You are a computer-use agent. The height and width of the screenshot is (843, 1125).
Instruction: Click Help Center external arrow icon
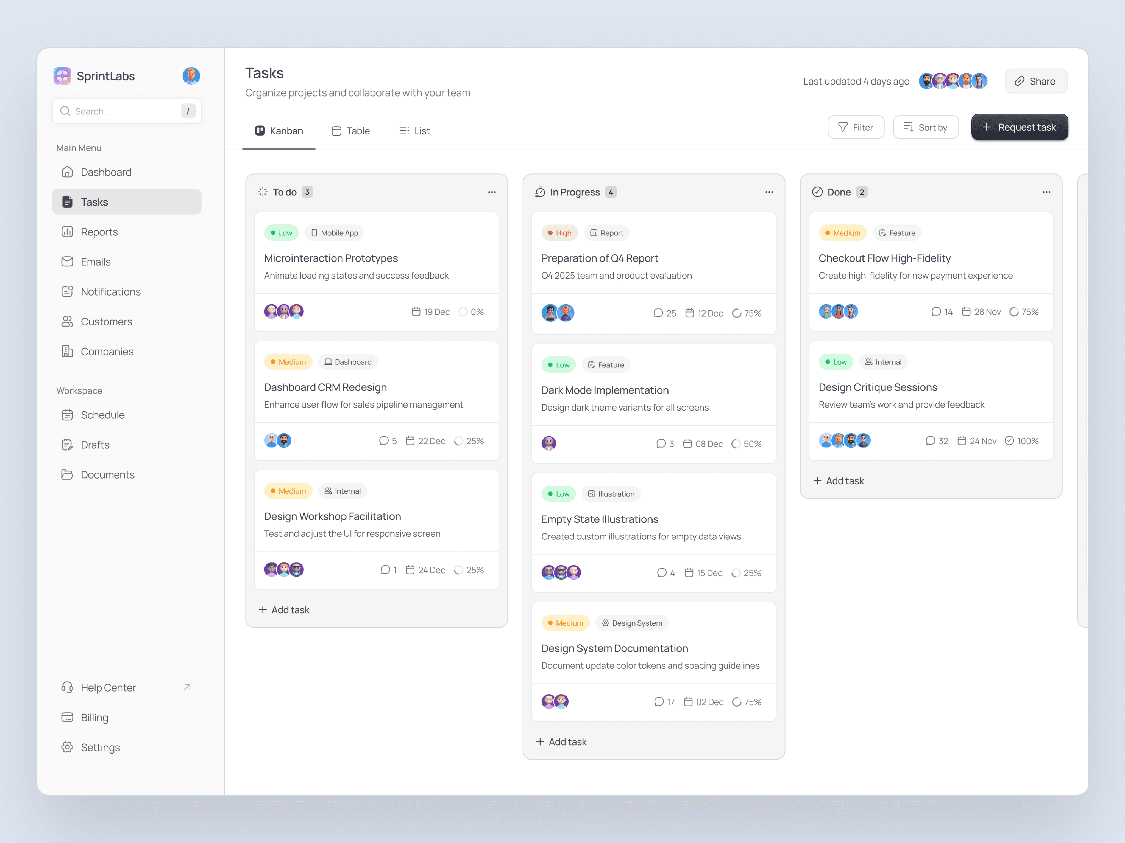[x=187, y=687]
